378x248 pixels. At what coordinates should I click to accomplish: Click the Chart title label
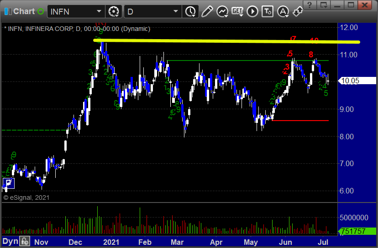(x=24, y=11)
